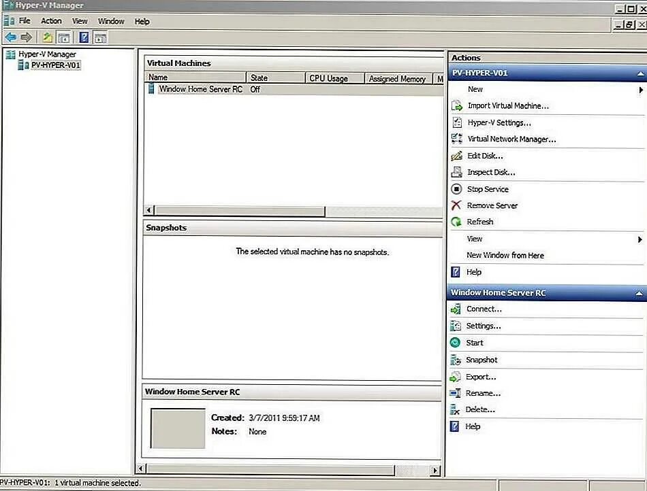Click the Help toolbar icon with question mark
Screen dimensions: 647x491
pyautogui.click(x=84, y=37)
